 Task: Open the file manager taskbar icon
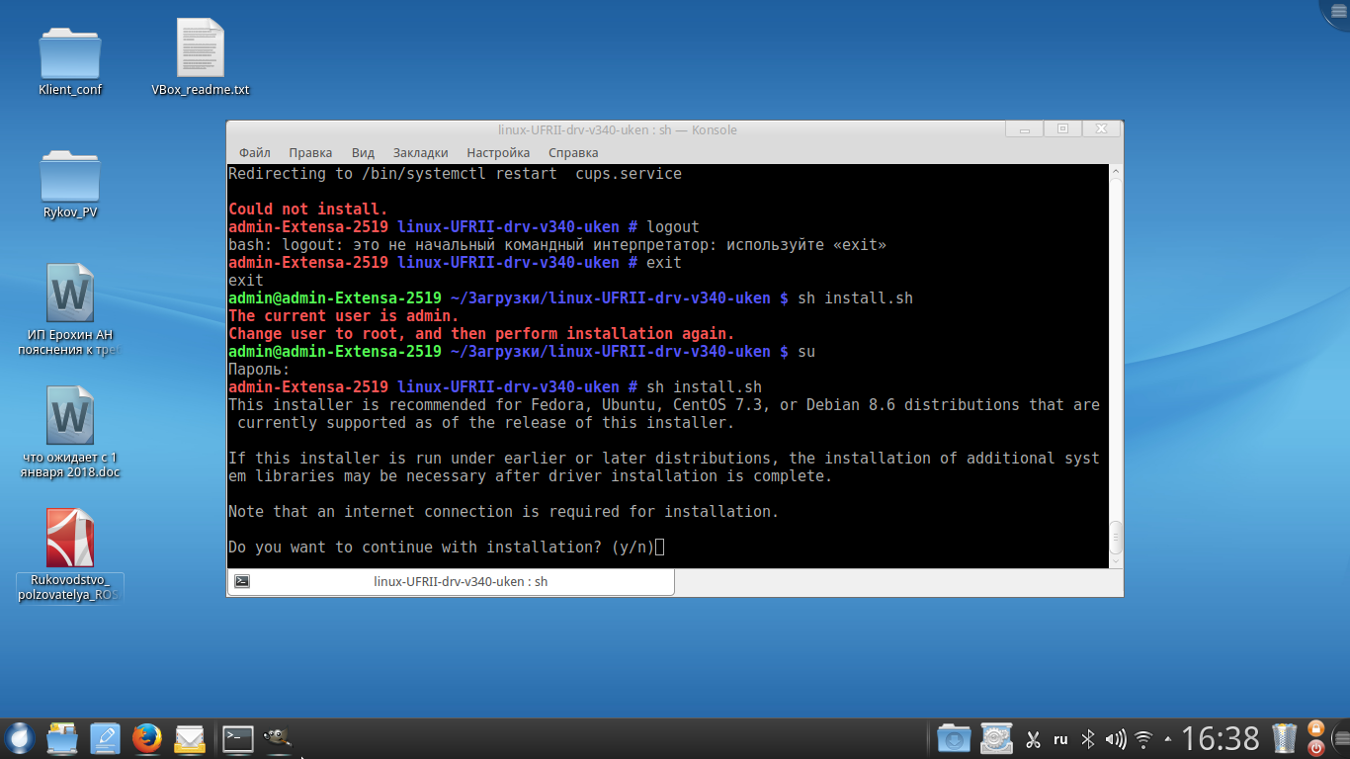[x=62, y=738]
